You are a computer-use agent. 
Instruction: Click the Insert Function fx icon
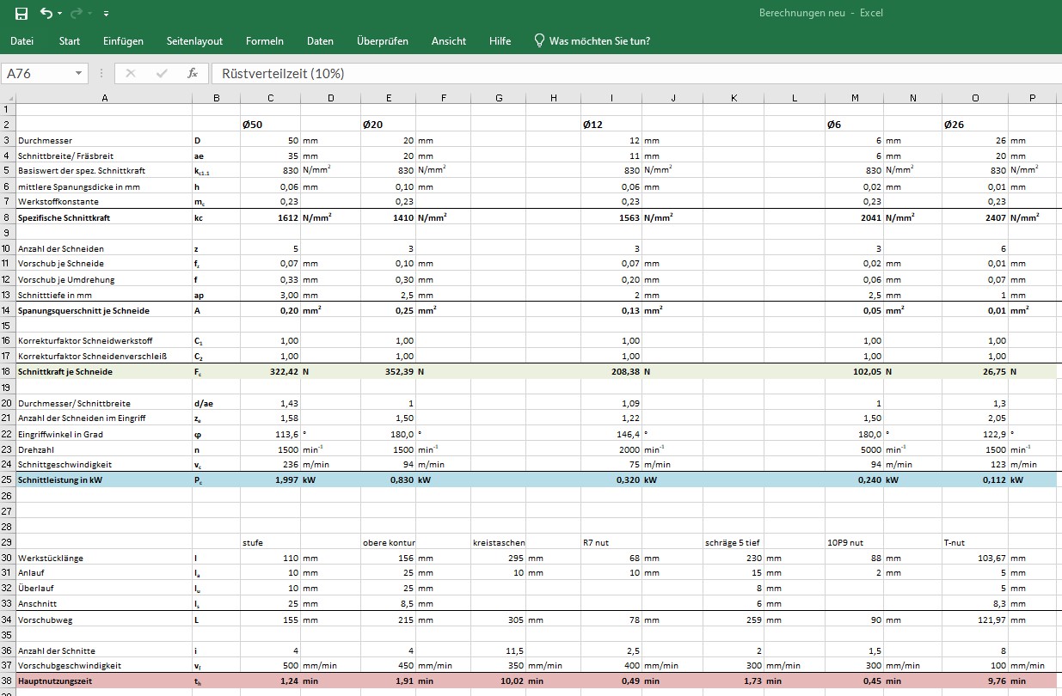(193, 73)
